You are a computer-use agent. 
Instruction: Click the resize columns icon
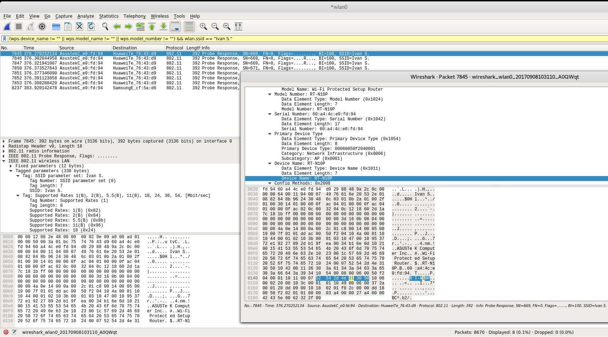(x=238, y=26)
